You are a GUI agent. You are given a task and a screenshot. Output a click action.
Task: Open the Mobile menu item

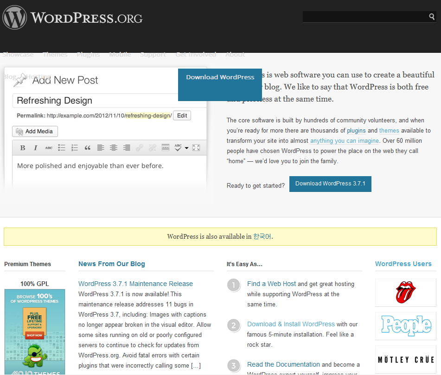(120, 55)
